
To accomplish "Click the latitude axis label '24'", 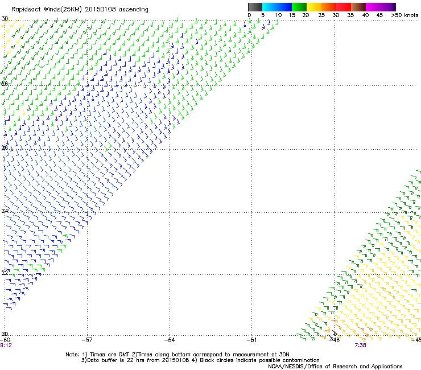I will [5, 211].
